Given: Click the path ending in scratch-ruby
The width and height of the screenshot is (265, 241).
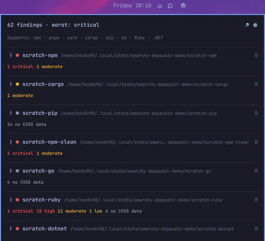Looking at the screenshot, I should point(143,200).
